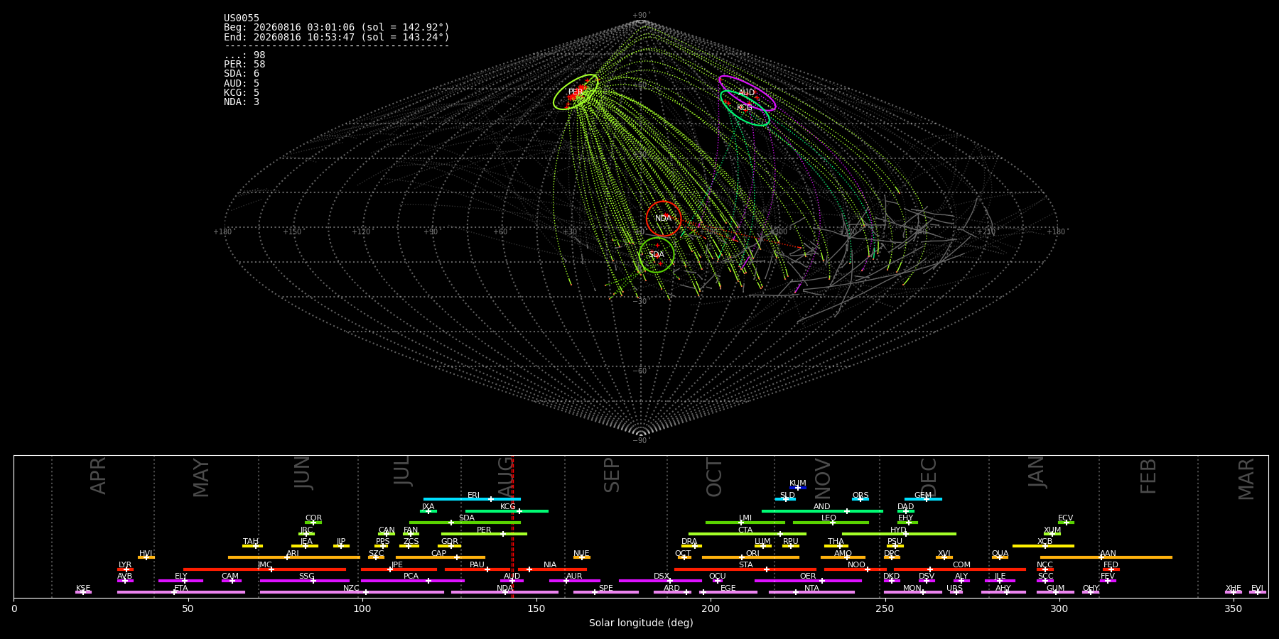Click the DEC month label
The width and height of the screenshot is (1279, 639).
pos(929,477)
